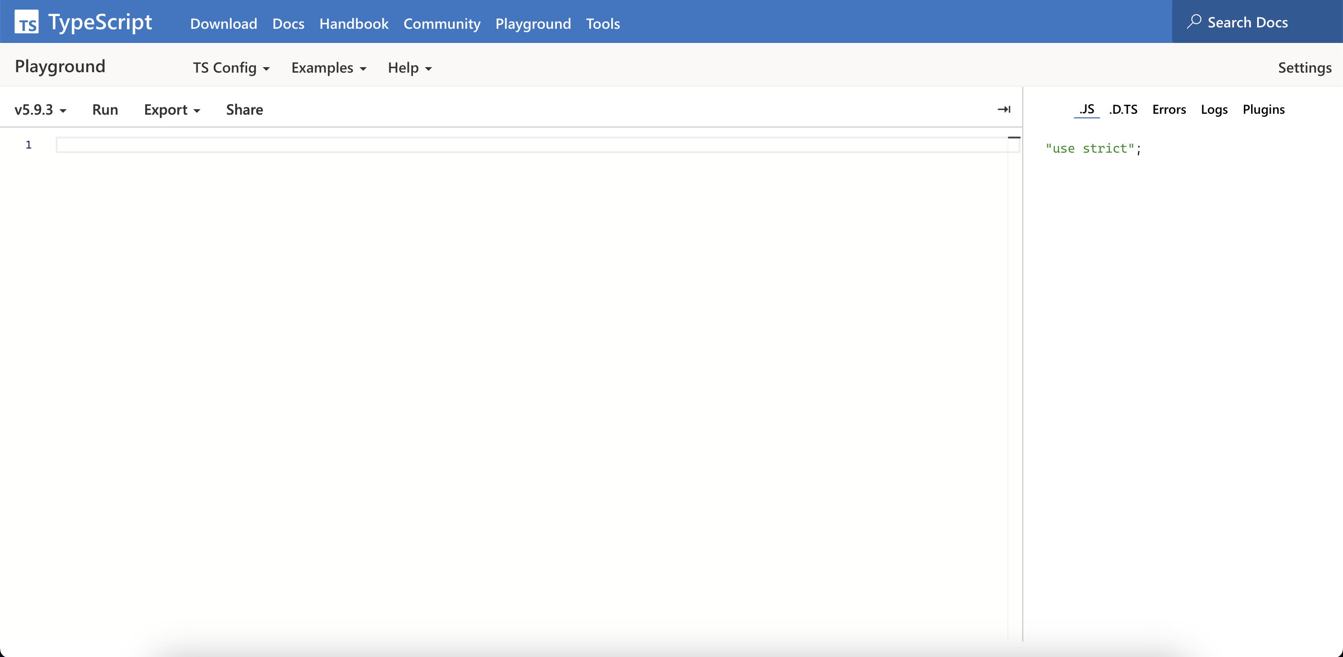The image size is (1343, 657).
Task: Open the TypeScript version v5.9.3 dropdown
Action: (41, 110)
